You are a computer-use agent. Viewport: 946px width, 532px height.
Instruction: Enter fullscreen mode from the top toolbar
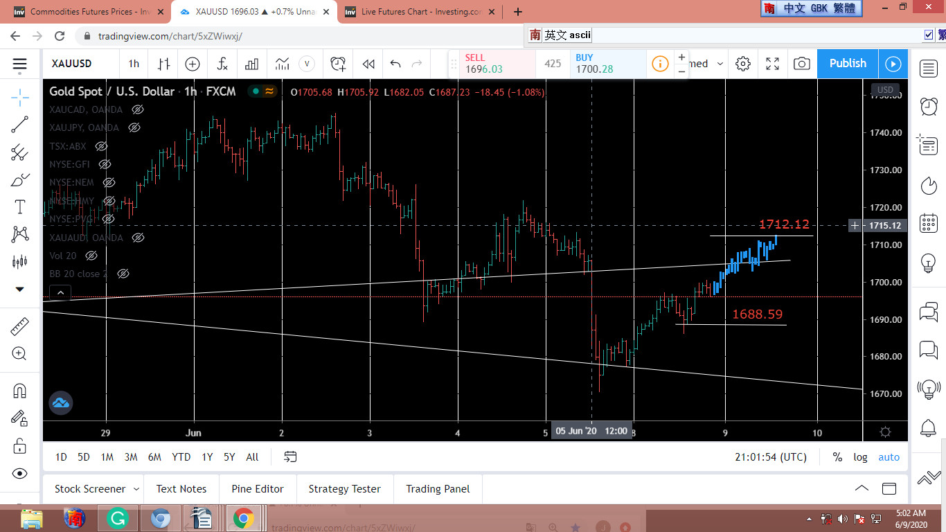(x=773, y=64)
